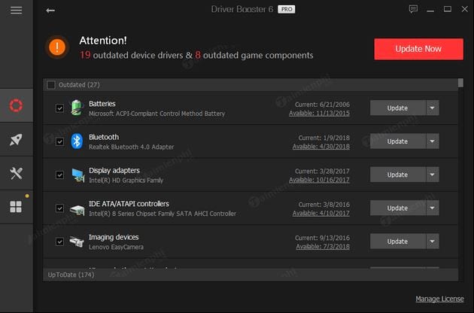Click Intel(R) 8 Series Chipset SATA AHCI text
The image size is (474, 313).
163,214
